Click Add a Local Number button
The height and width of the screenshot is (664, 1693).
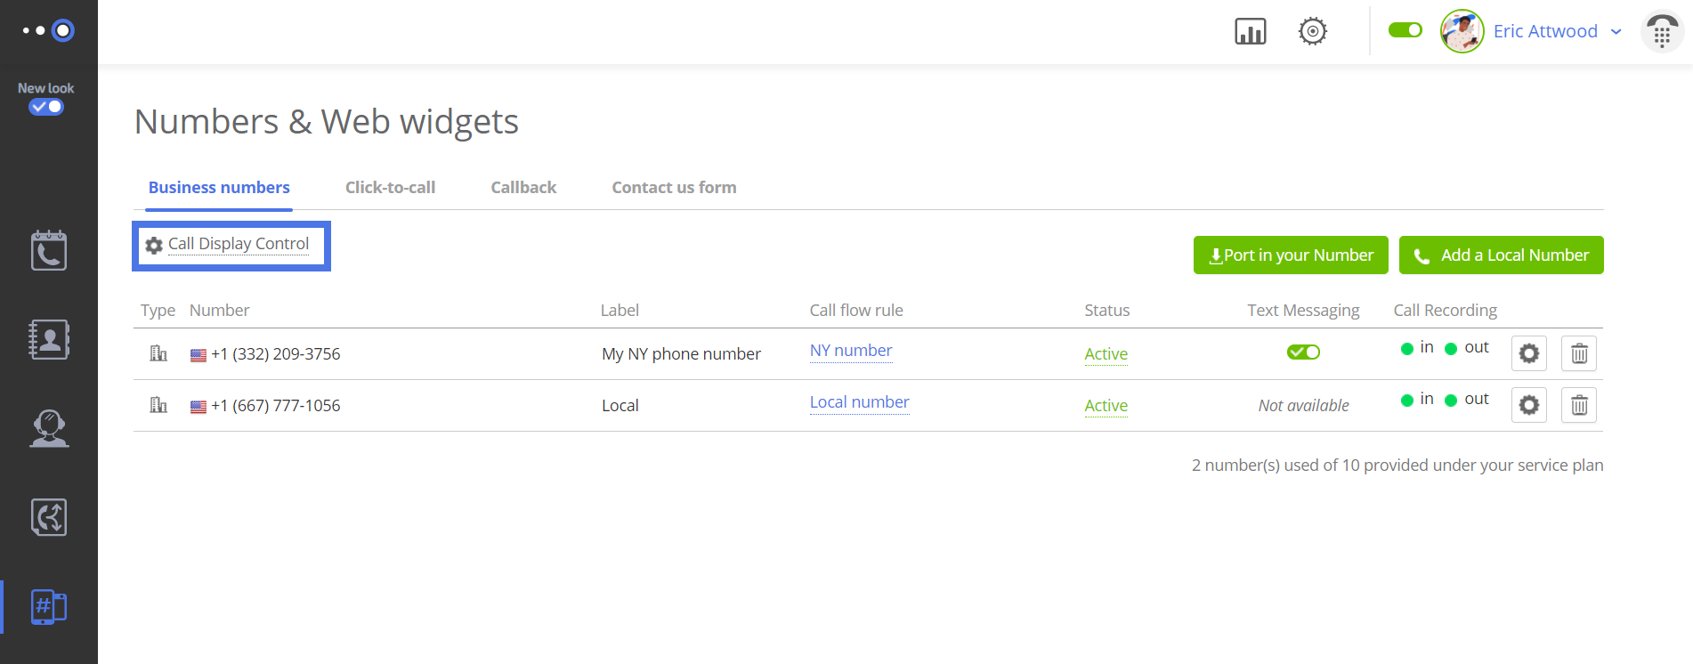pyautogui.click(x=1501, y=255)
